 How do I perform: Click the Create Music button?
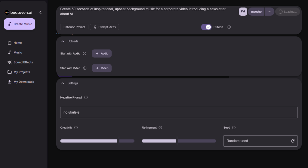click(20, 24)
